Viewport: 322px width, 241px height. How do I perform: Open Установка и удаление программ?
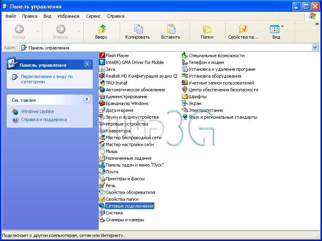pyautogui.click(x=219, y=69)
